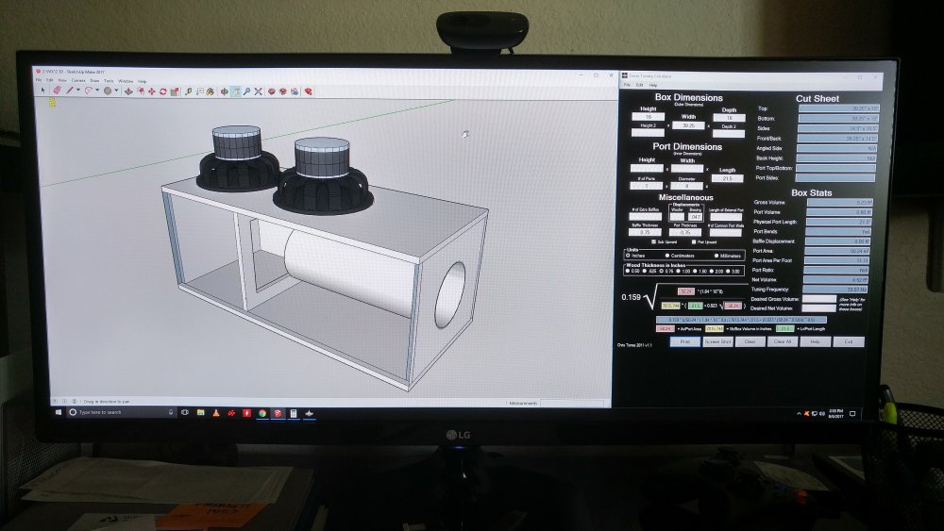The height and width of the screenshot is (531, 944).
Task: Open SketchUp Draw menu
Action: click(94, 80)
